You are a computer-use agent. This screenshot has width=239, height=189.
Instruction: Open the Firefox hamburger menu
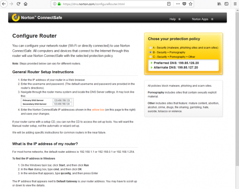[235, 4]
